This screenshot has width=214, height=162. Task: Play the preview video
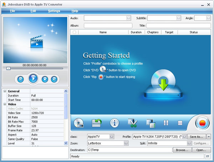[33, 79]
